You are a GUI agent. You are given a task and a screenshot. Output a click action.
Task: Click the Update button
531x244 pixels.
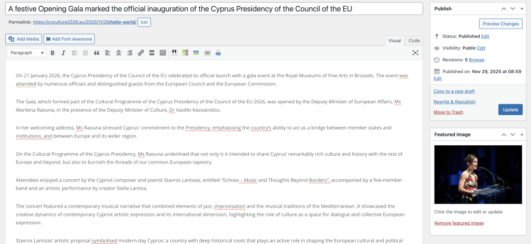point(510,110)
